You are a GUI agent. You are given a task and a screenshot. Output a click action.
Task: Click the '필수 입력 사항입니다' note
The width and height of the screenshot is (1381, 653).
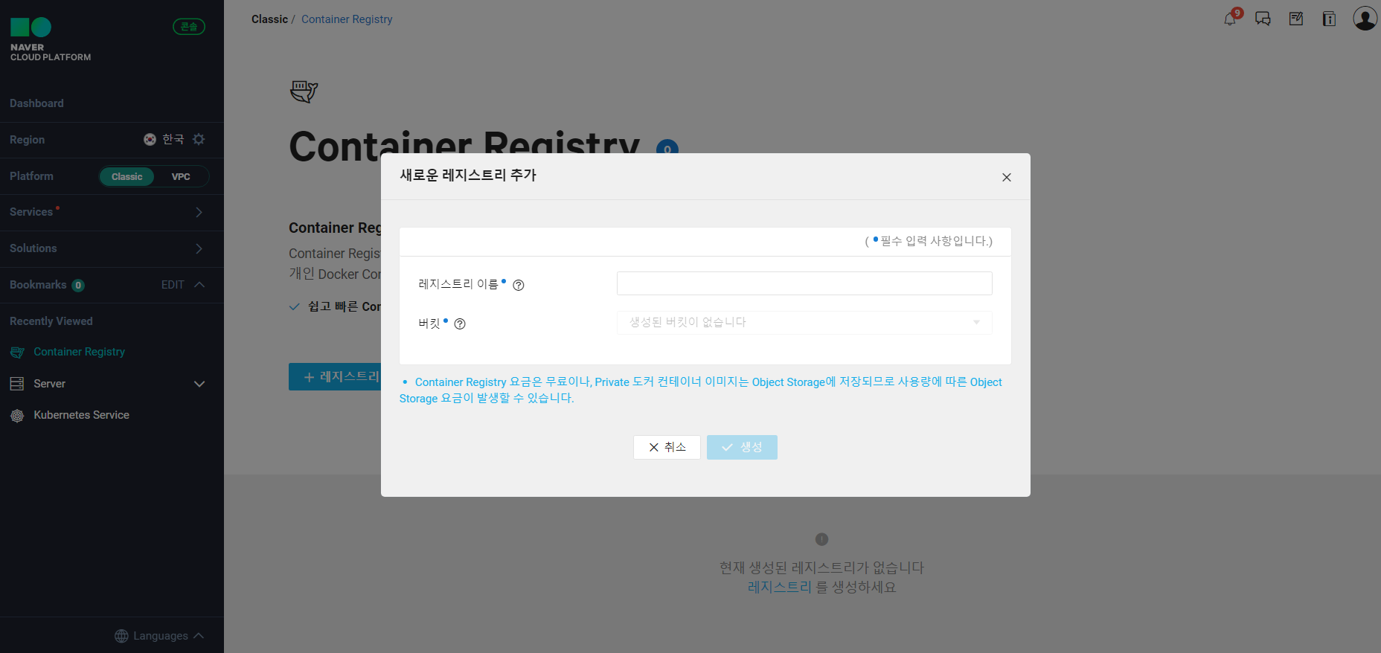pos(929,241)
